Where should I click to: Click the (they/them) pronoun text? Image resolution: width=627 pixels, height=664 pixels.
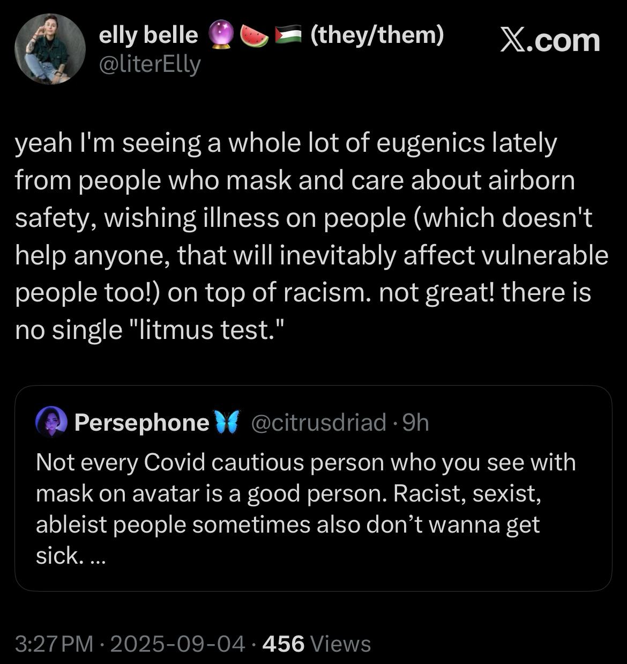(x=377, y=35)
